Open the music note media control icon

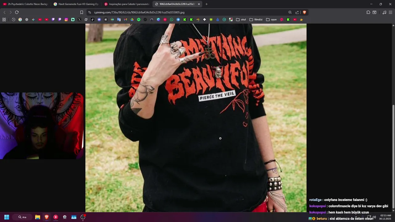coord(384,12)
